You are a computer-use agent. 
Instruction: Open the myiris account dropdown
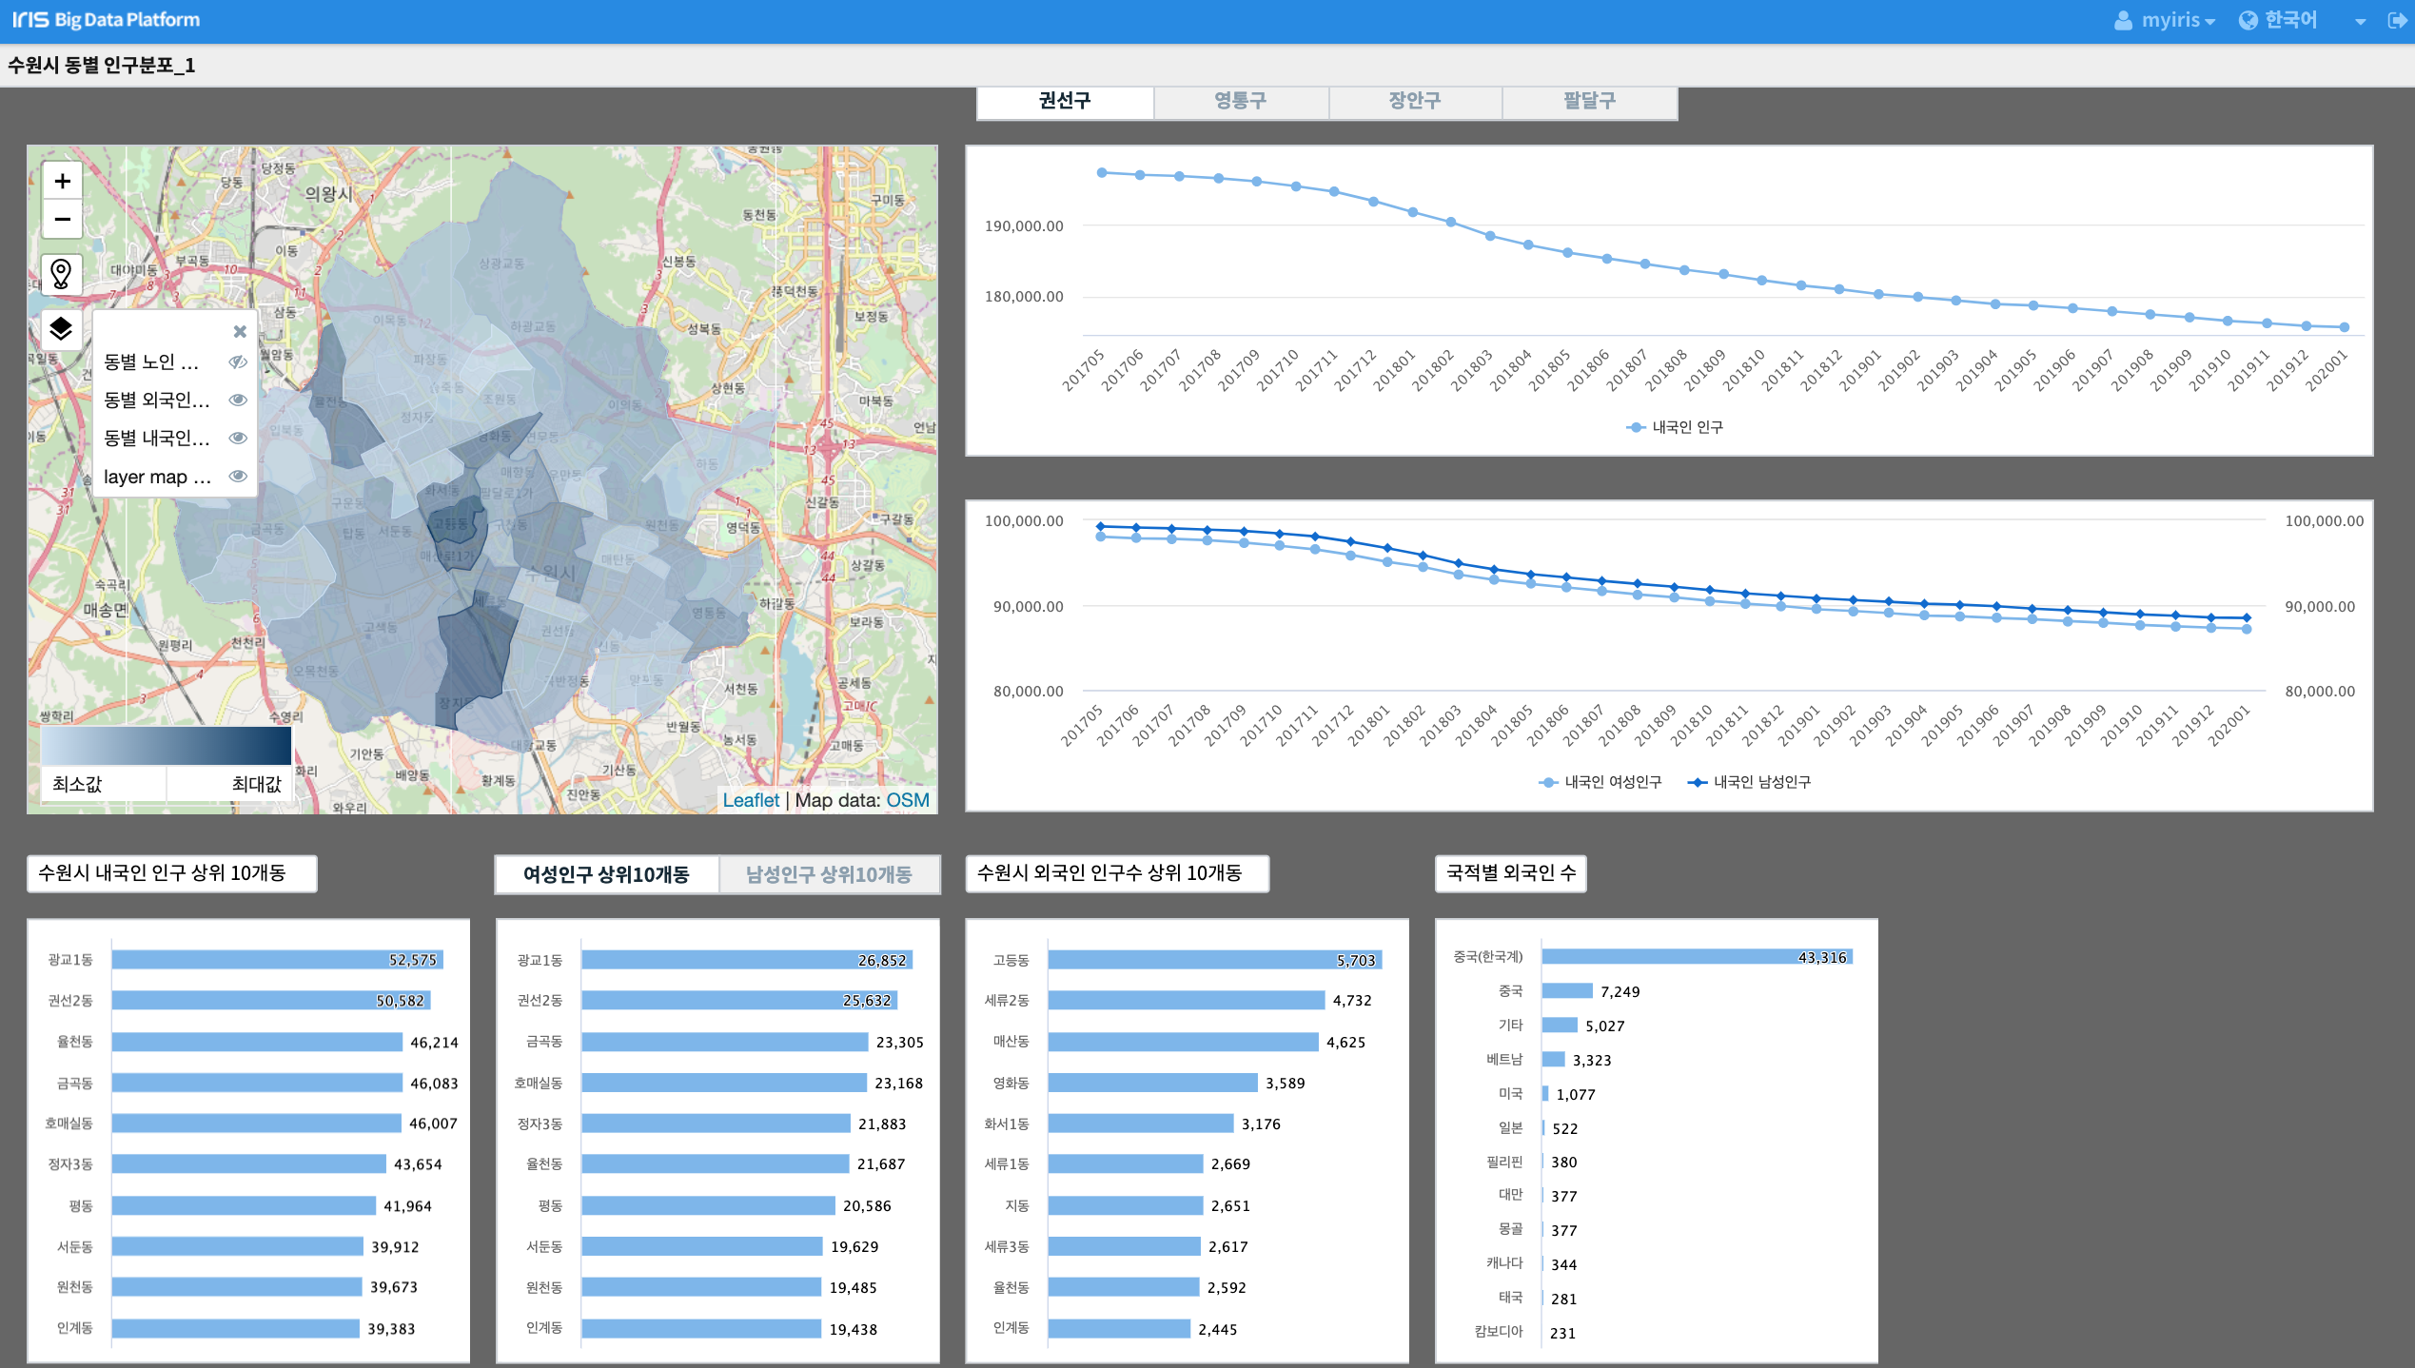pos(2178,20)
